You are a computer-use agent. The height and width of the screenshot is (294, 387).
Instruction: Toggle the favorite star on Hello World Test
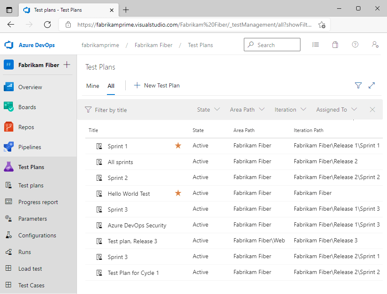[x=178, y=193]
